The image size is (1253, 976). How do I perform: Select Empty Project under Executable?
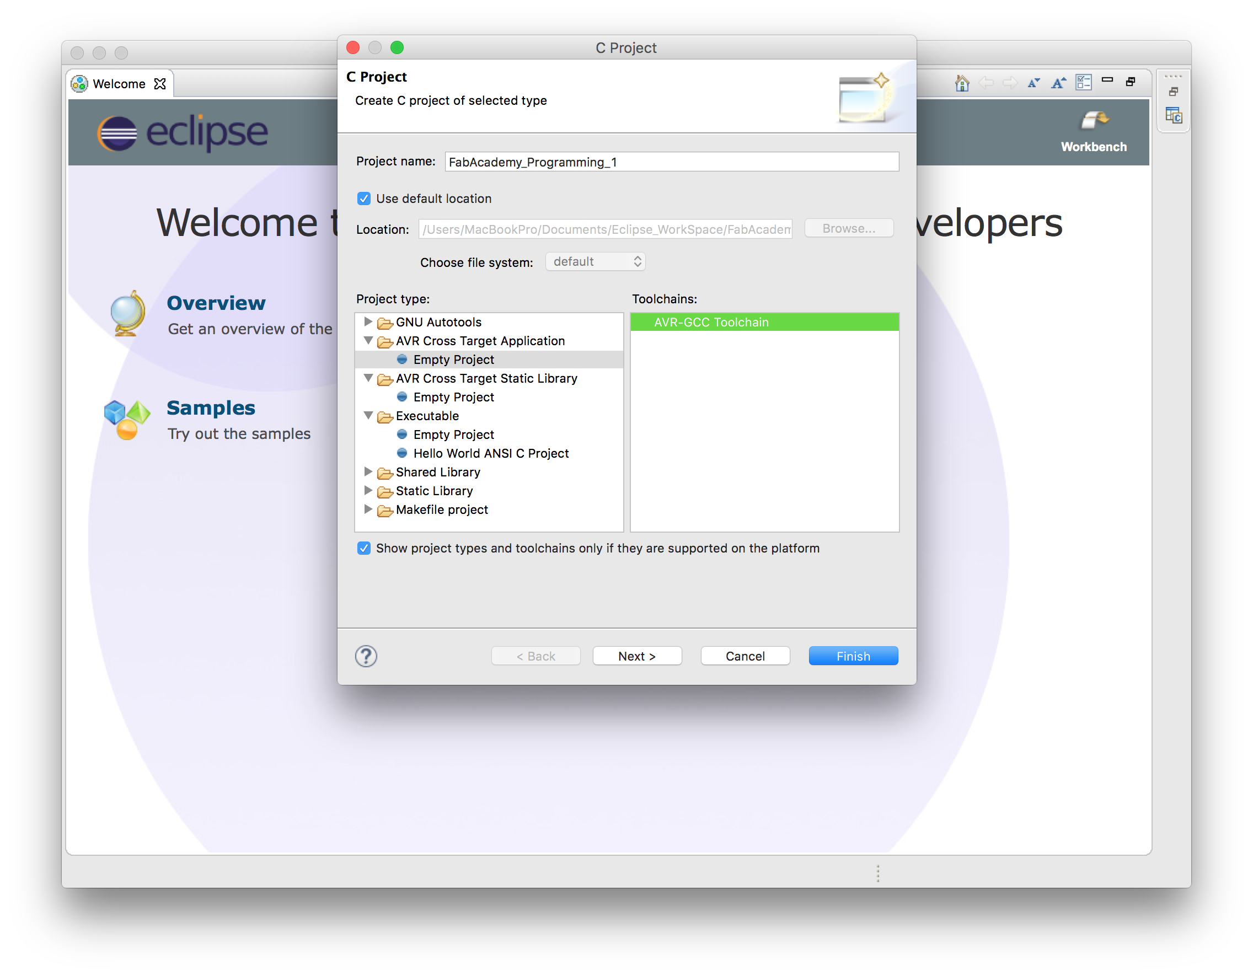click(x=453, y=435)
